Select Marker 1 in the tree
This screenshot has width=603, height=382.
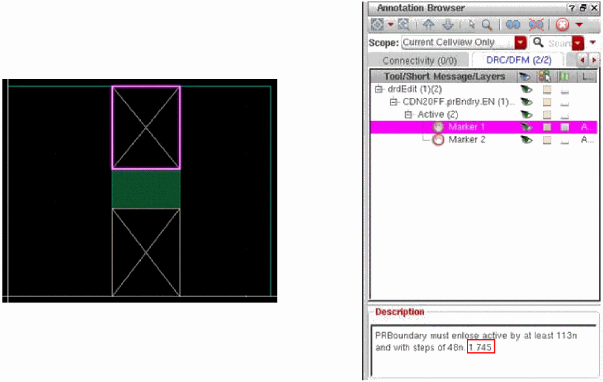click(x=466, y=127)
